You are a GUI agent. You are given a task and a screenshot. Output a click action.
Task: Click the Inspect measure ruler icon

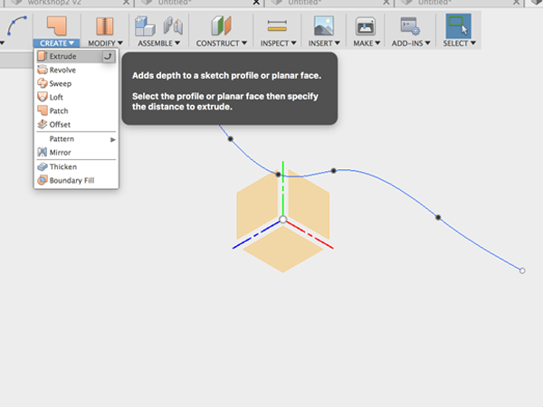click(x=277, y=25)
